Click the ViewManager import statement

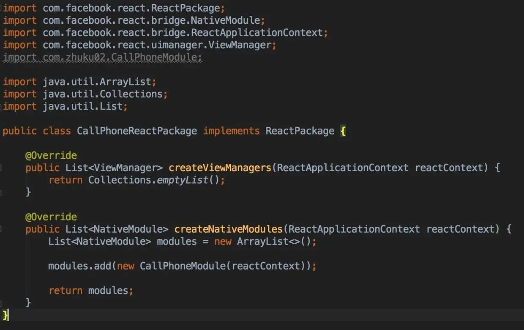tap(137, 44)
